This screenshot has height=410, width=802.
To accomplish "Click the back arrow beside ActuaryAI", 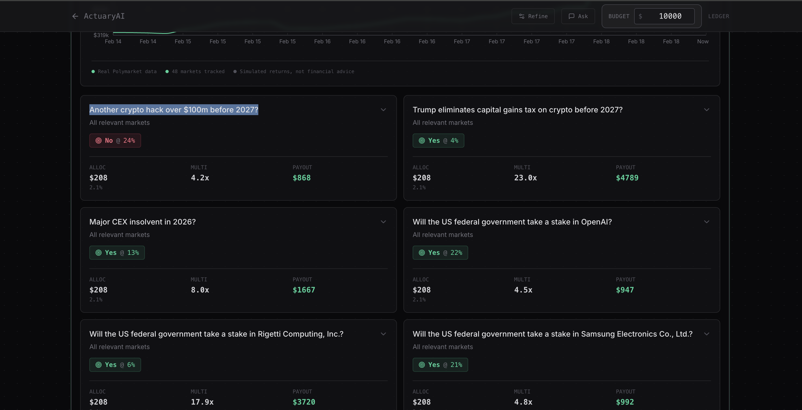I will point(75,16).
